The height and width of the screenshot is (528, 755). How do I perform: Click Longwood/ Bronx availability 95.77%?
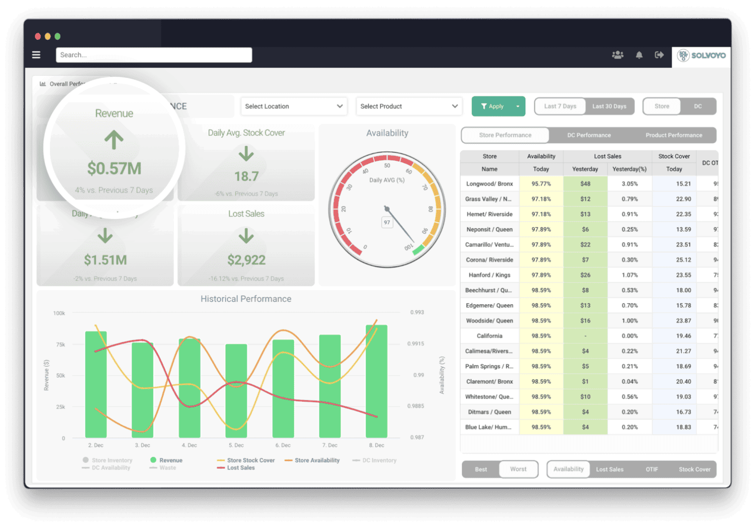tap(541, 184)
